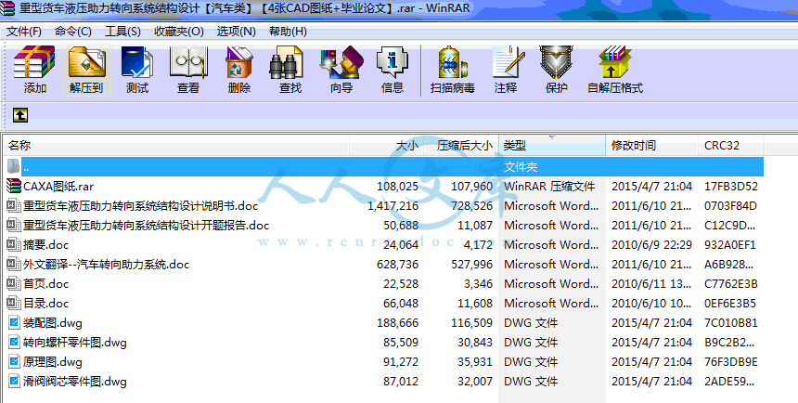This screenshot has width=798, height=403.
Task: Click size value 628,736
Action: point(397,265)
